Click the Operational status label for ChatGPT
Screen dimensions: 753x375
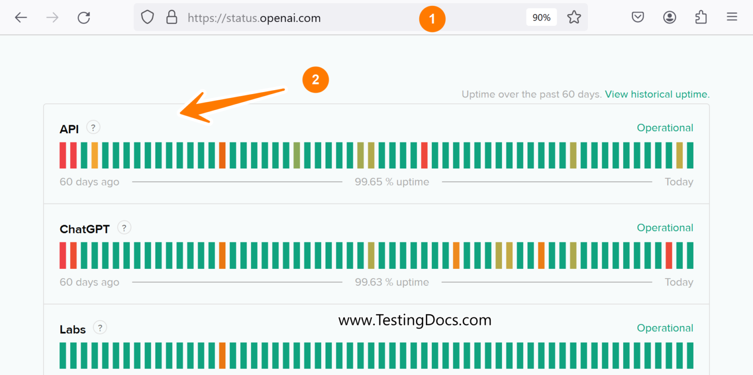click(x=665, y=228)
